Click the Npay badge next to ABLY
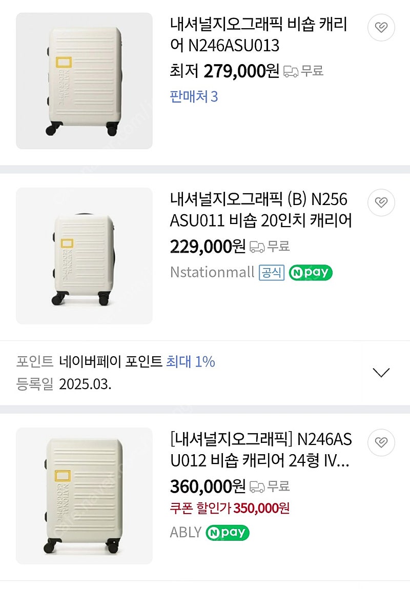 [227, 533]
